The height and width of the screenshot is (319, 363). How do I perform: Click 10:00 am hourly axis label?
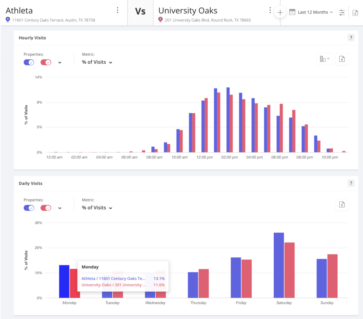tap(179, 157)
